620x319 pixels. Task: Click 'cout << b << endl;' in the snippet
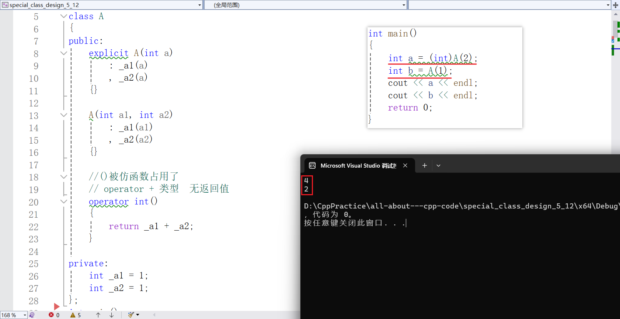pos(433,95)
